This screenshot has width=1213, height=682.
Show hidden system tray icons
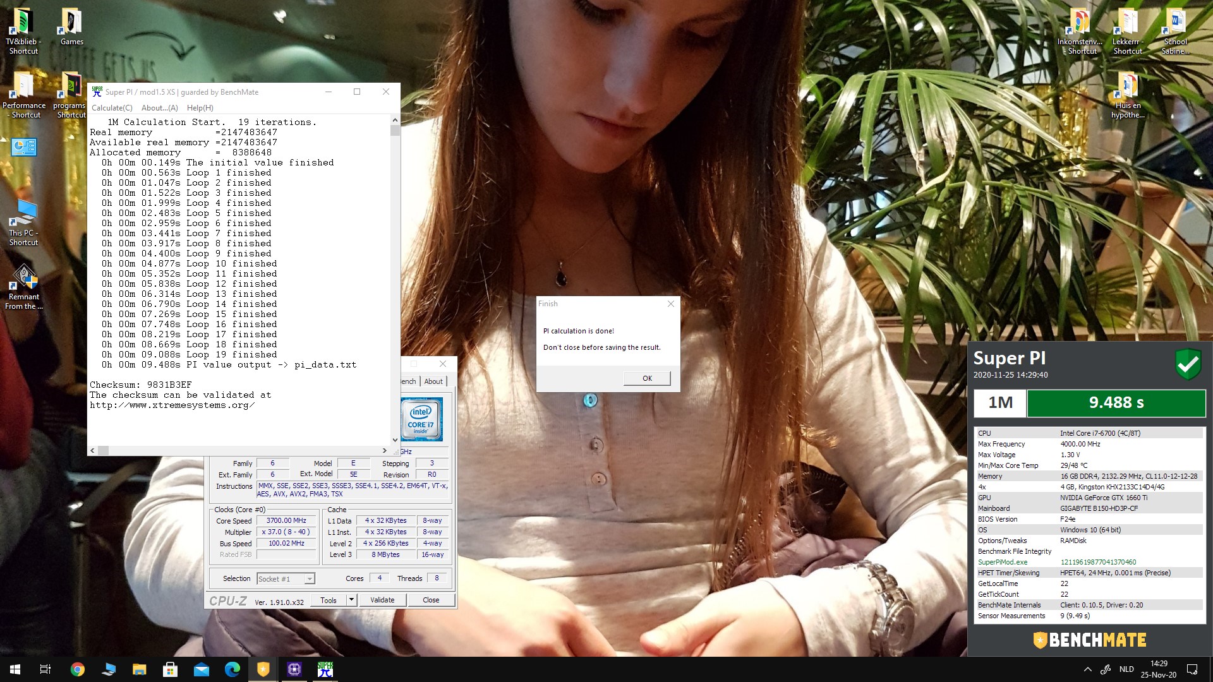(x=1087, y=669)
